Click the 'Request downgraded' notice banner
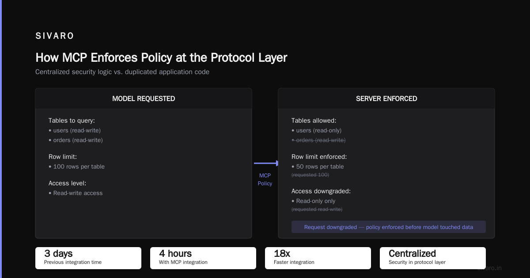The image size is (530, 278). click(389, 227)
